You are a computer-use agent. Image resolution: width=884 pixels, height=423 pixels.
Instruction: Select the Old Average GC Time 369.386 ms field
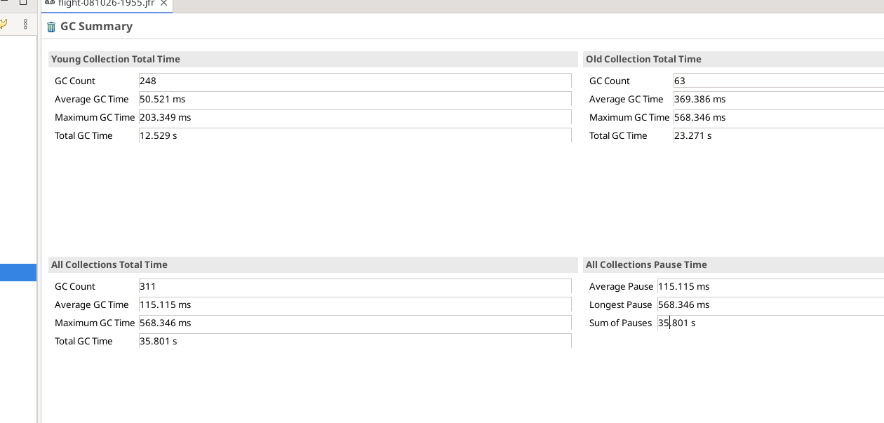click(779, 99)
